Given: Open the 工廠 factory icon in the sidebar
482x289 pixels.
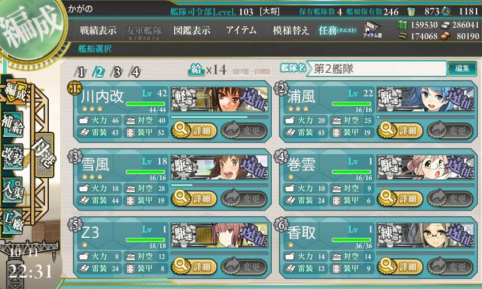Looking at the screenshot, I should (x=12, y=221).
